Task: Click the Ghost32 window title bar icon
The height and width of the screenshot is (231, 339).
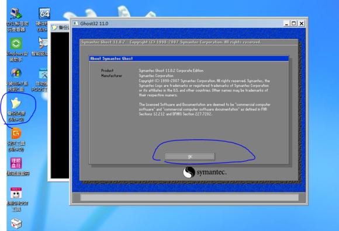Action: click(75, 23)
